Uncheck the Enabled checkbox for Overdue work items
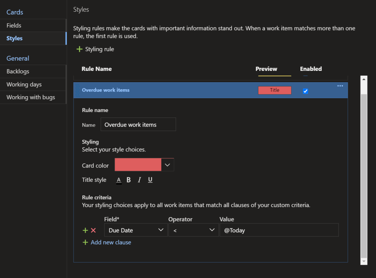 [305, 91]
